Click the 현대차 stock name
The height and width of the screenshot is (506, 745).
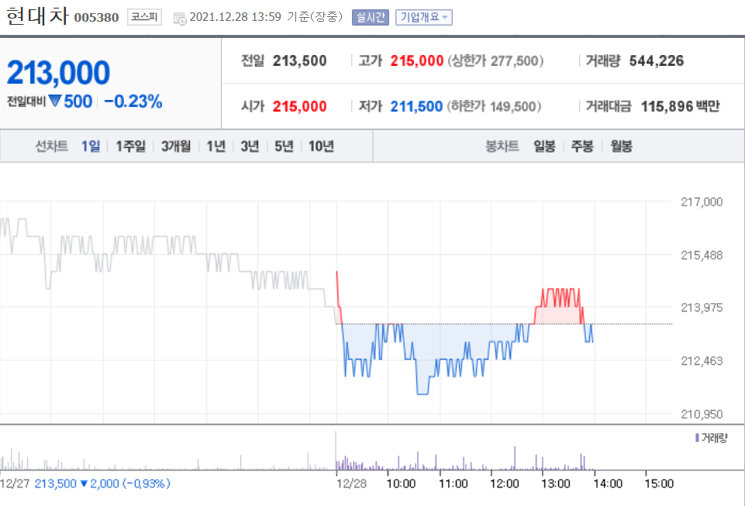[x=37, y=15]
